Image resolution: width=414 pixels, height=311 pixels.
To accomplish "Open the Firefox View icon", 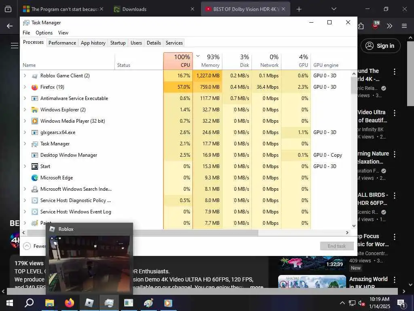I will click(x=8, y=9).
